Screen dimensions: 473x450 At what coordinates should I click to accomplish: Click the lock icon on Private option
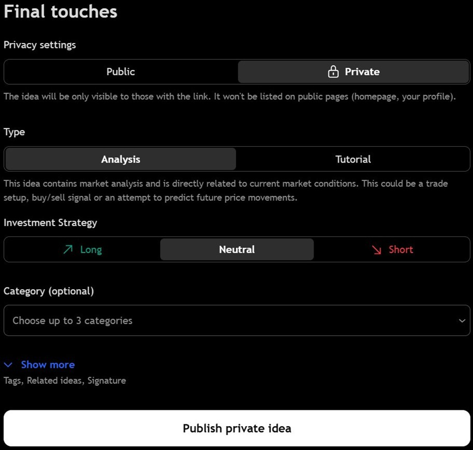tap(333, 72)
